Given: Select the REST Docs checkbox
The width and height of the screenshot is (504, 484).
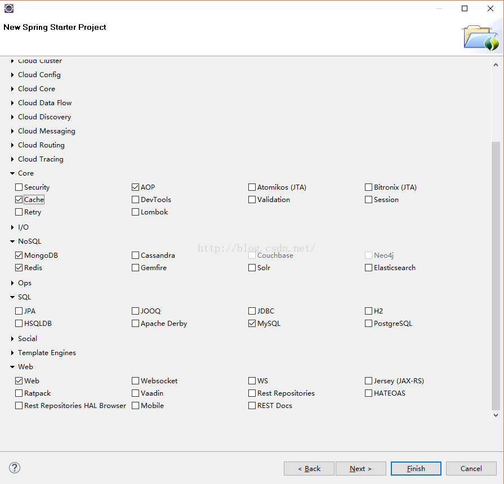Looking at the screenshot, I should (252, 406).
